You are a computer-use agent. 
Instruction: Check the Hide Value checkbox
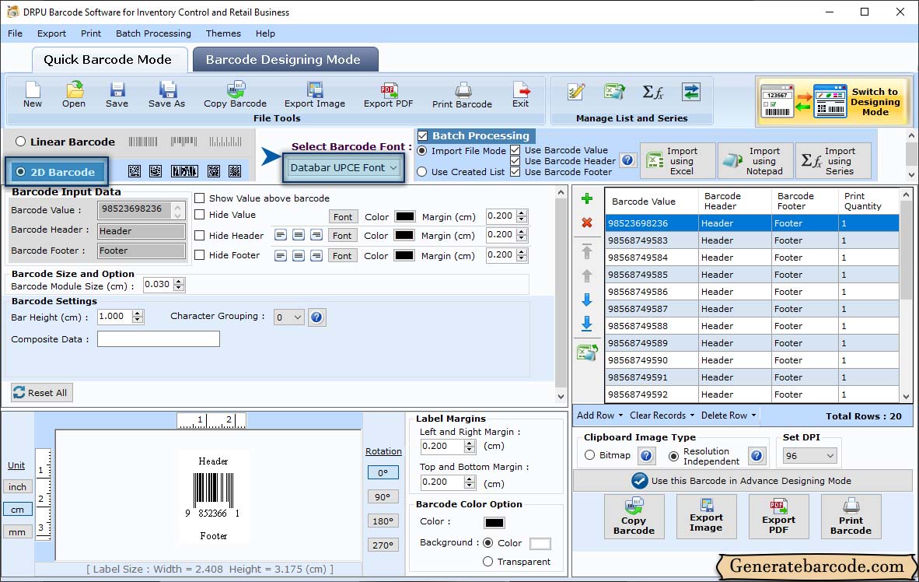point(199,215)
